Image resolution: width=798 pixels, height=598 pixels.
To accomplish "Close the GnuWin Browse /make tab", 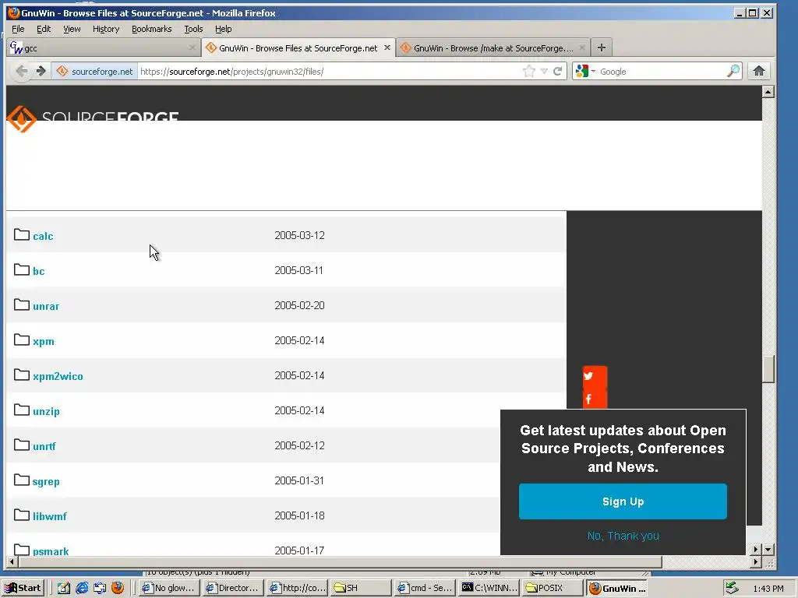I will [581, 47].
